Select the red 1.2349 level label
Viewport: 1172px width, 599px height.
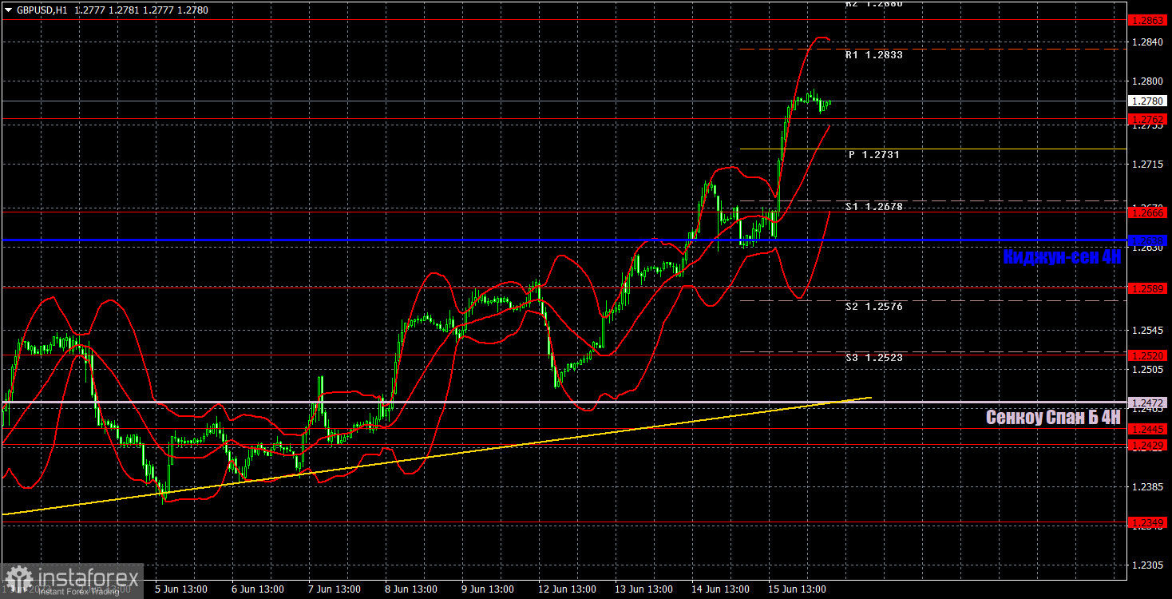pos(1147,522)
